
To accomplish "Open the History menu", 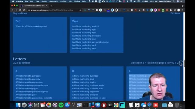I will pyautogui.click(x=44, y=1).
